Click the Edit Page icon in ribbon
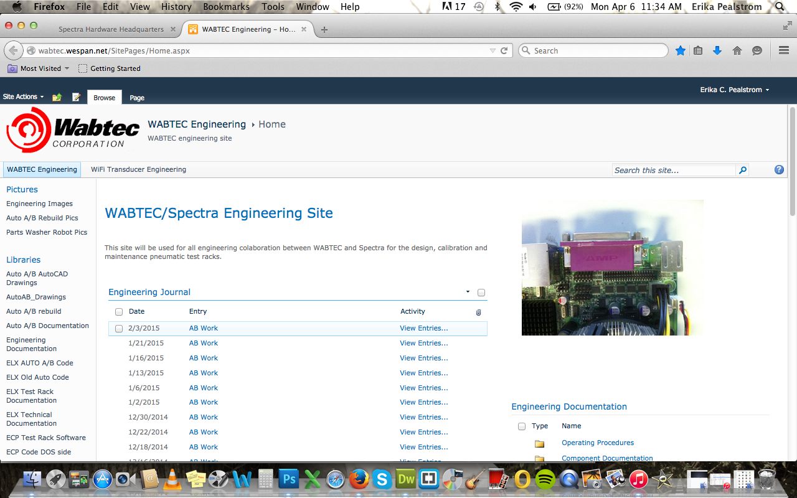Image resolution: width=797 pixels, height=498 pixels. (x=77, y=97)
